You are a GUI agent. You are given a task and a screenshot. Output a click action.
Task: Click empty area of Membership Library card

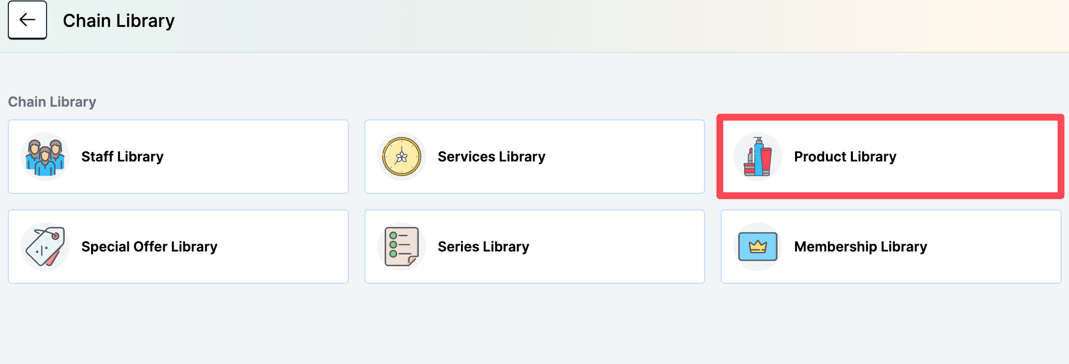pos(995,247)
